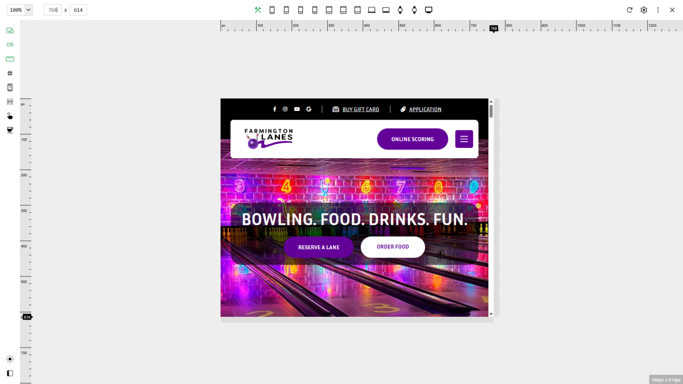This screenshot has width=683, height=384.
Task: Open the 100% zoom dropdown
Action: coord(20,10)
